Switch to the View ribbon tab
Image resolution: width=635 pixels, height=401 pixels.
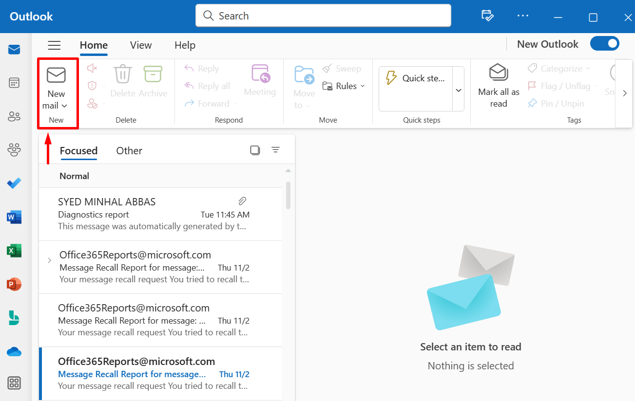tap(141, 45)
